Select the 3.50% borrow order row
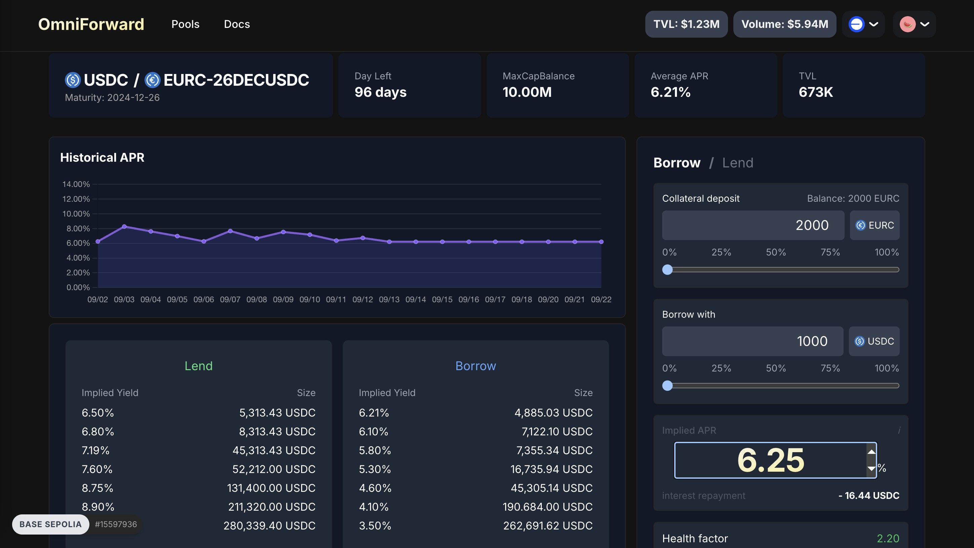Image resolution: width=974 pixels, height=548 pixels. tap(476, 526)
